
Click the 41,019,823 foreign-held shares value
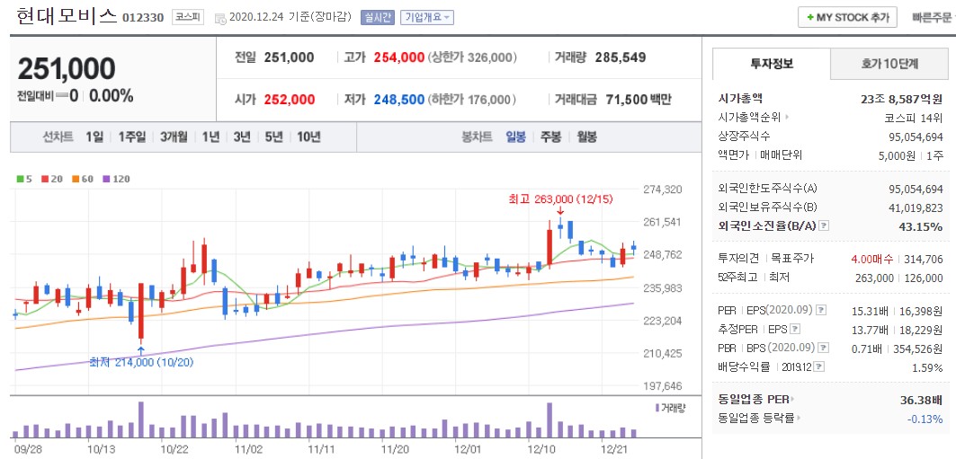pos(916,207)
